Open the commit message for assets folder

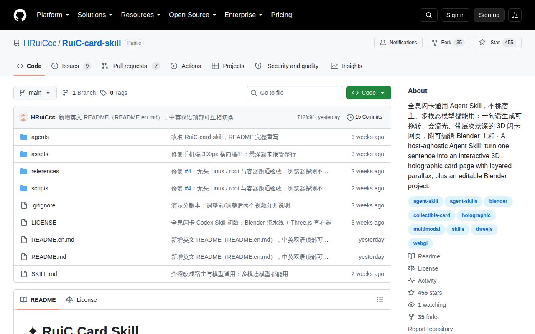(233, 154)
